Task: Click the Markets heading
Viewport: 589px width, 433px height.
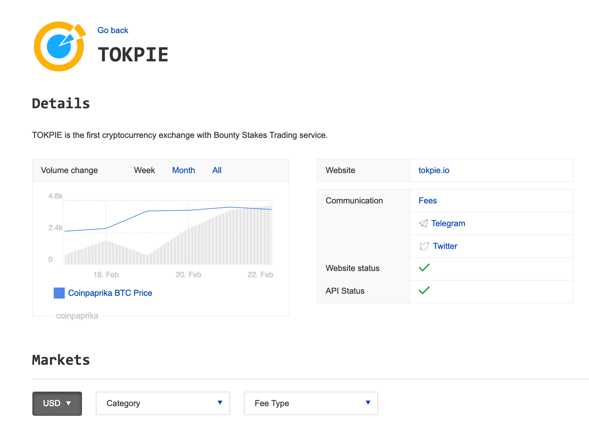Action: 61,360
